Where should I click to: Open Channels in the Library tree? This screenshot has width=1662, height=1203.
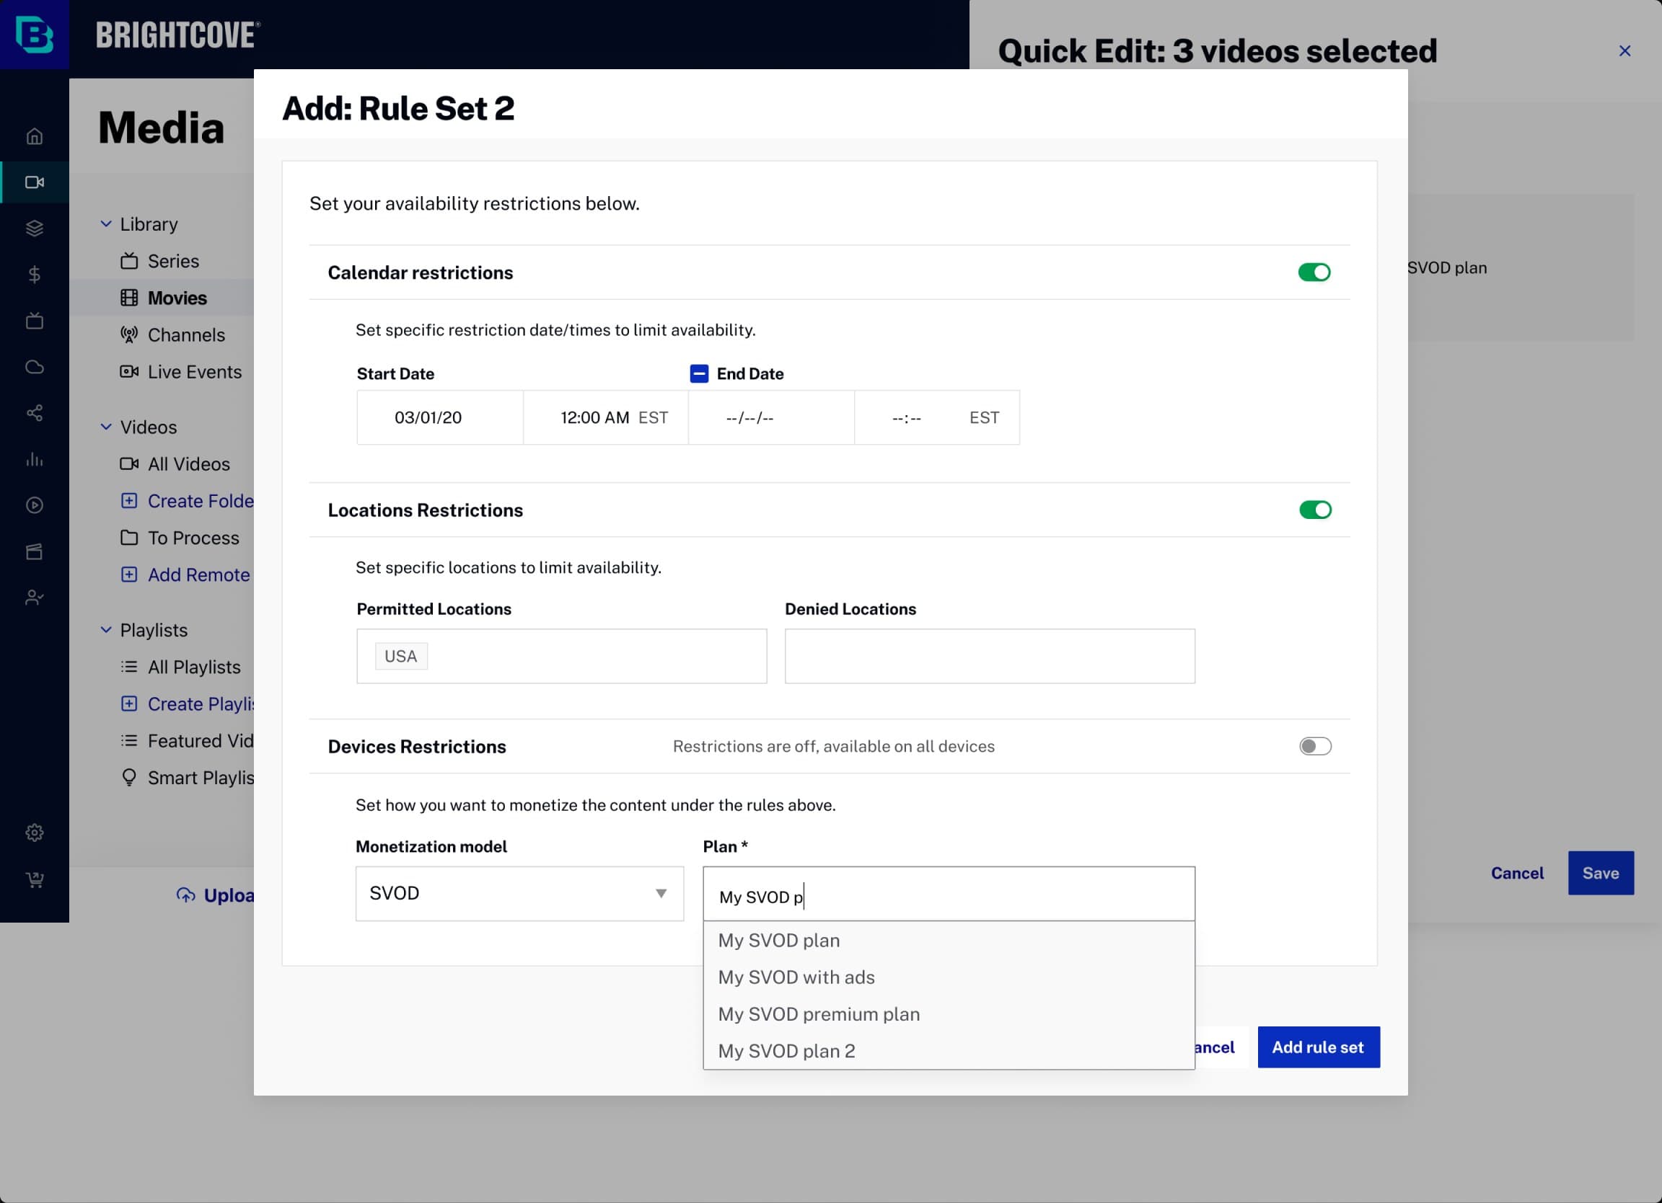coord(186,335)
